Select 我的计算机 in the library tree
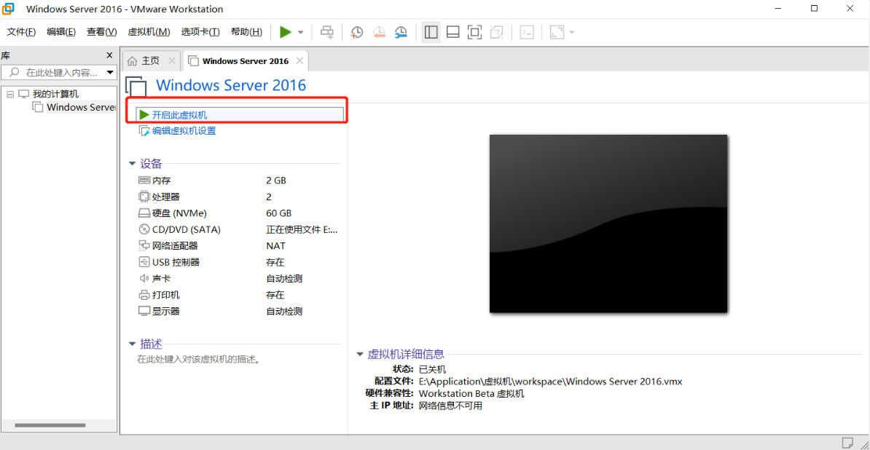The width and height of the screenshot is (870, 450). (55, 94)
